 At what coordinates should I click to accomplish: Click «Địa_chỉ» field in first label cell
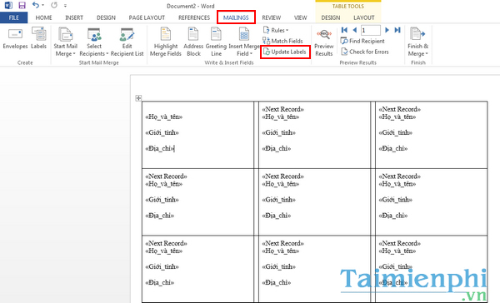point(159,148)
